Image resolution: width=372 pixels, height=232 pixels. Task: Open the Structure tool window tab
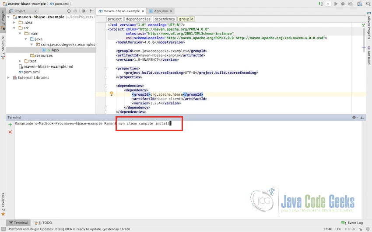click(x=3, y=47)
